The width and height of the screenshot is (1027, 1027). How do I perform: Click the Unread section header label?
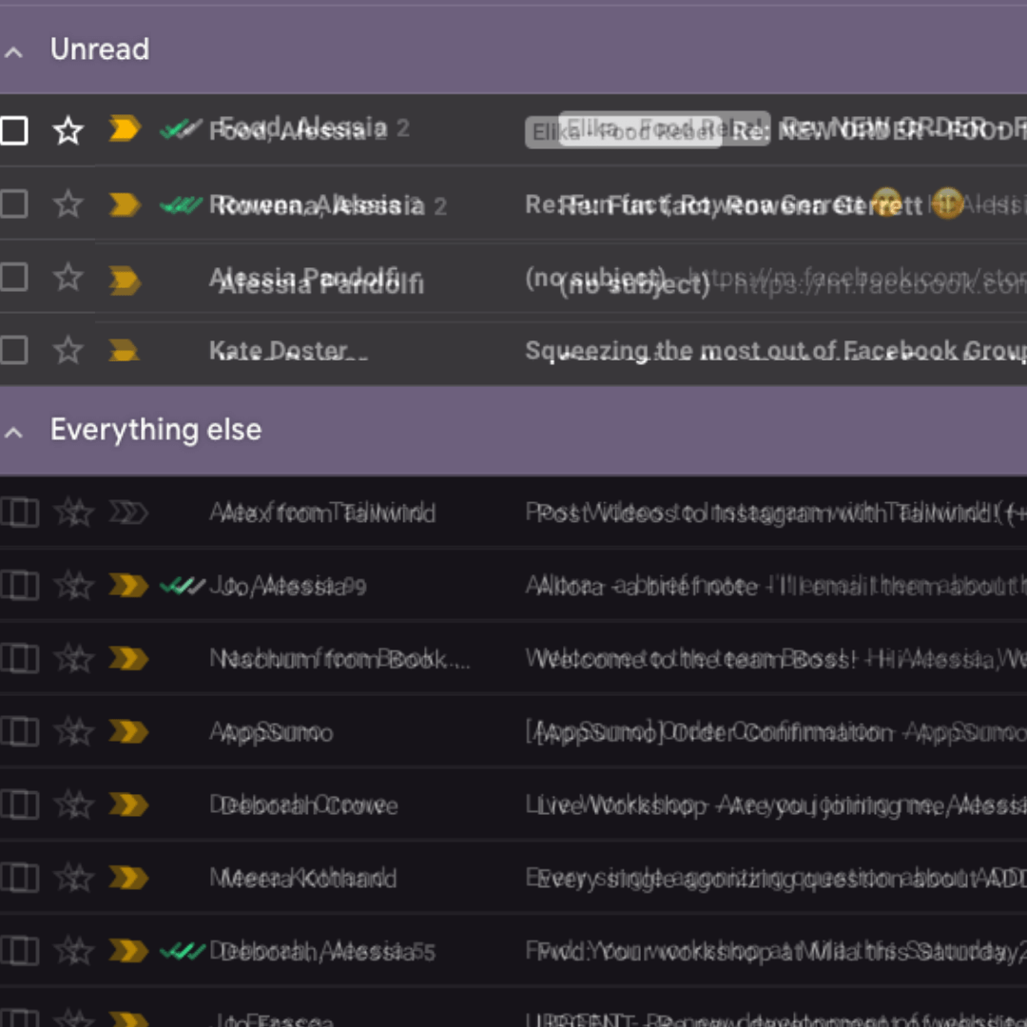pos(100,49)
